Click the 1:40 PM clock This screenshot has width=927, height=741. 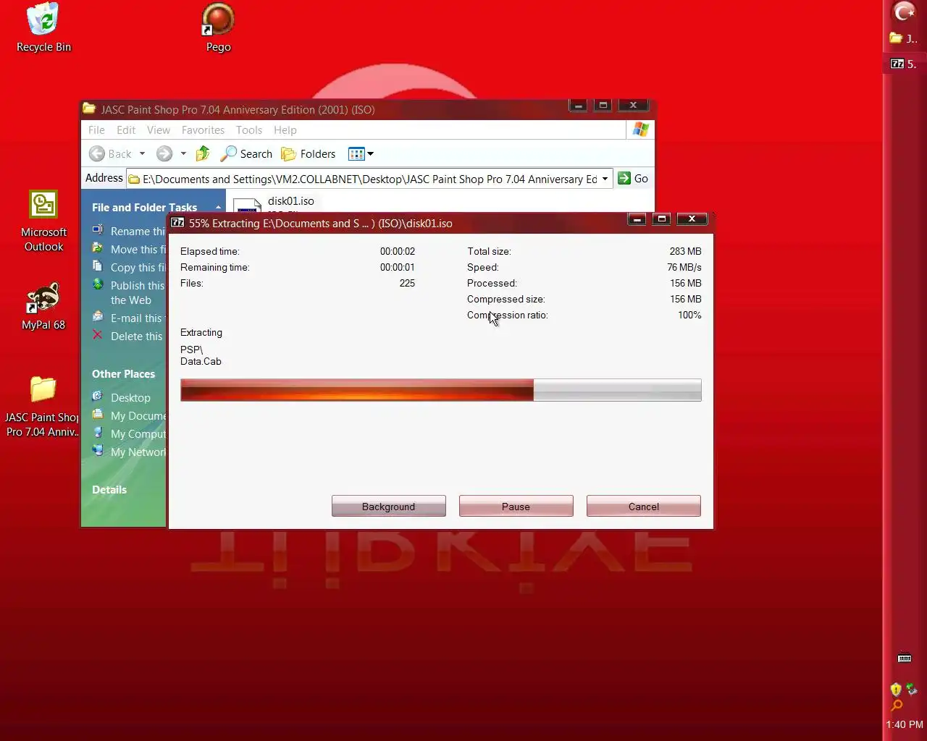tap(905, 724)
